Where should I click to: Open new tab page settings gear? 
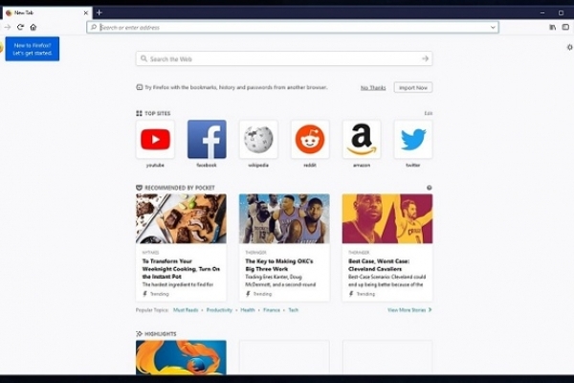tap(569, 47)
